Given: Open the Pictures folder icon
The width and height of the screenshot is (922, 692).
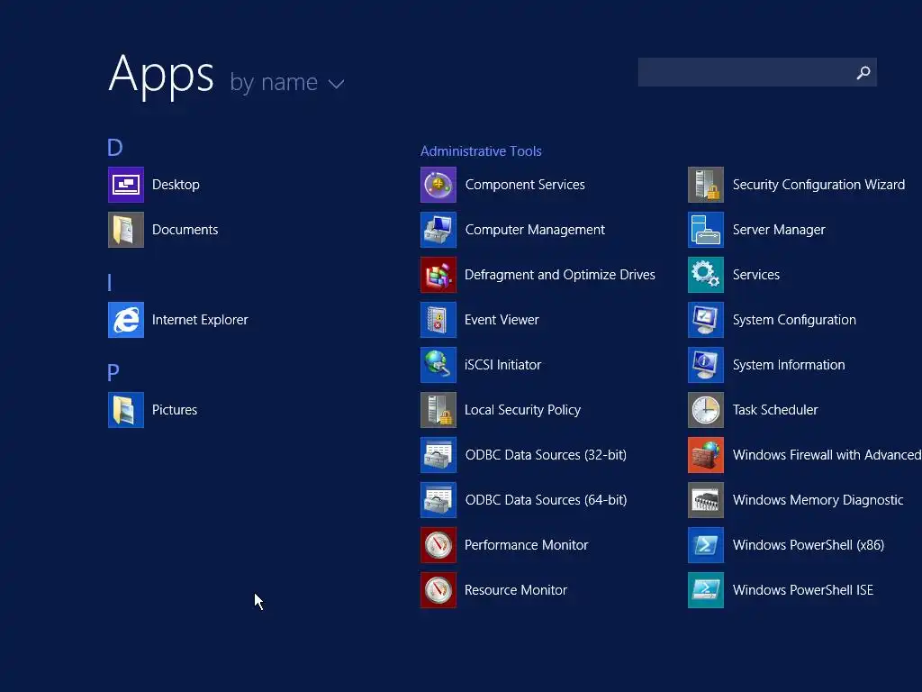Looking at the screenshot, I should (126, 410).
